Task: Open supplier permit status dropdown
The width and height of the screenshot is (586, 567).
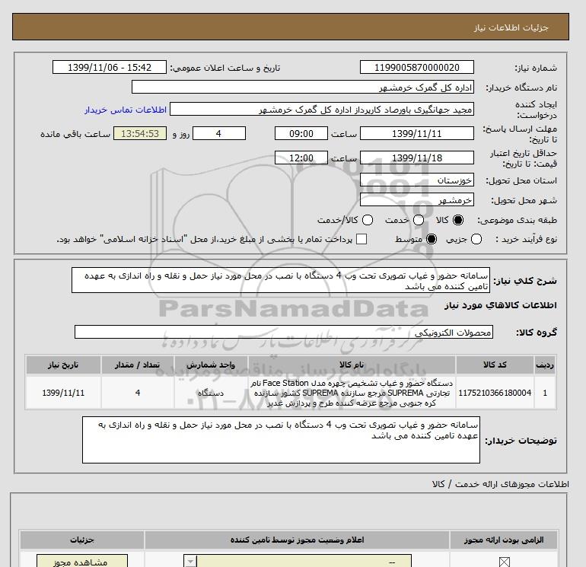Action: click(x=298, y=562)
